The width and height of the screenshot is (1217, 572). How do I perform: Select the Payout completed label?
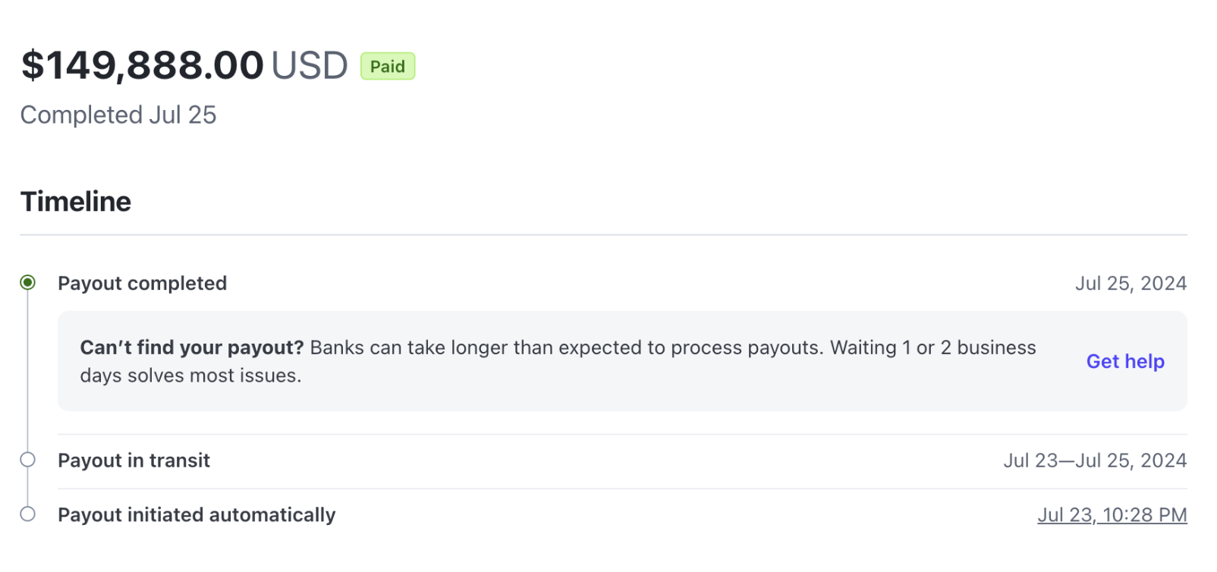tap(143, 284)
